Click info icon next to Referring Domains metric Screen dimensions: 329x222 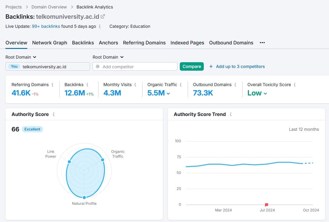pyautogui.click(x=52, y=85)
